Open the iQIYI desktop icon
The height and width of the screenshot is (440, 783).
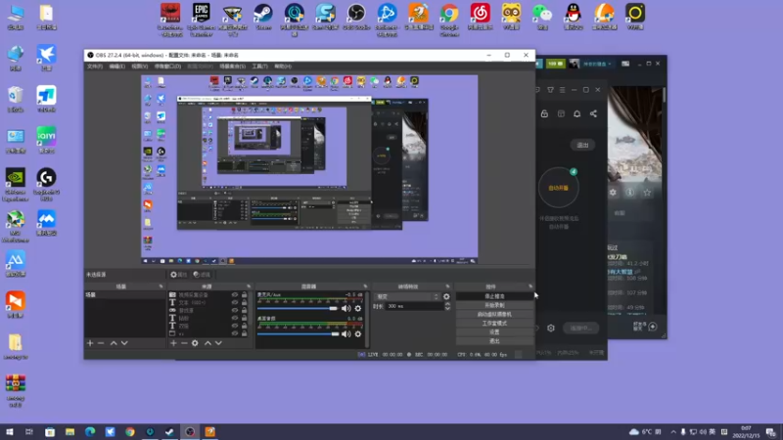[46, 140]
